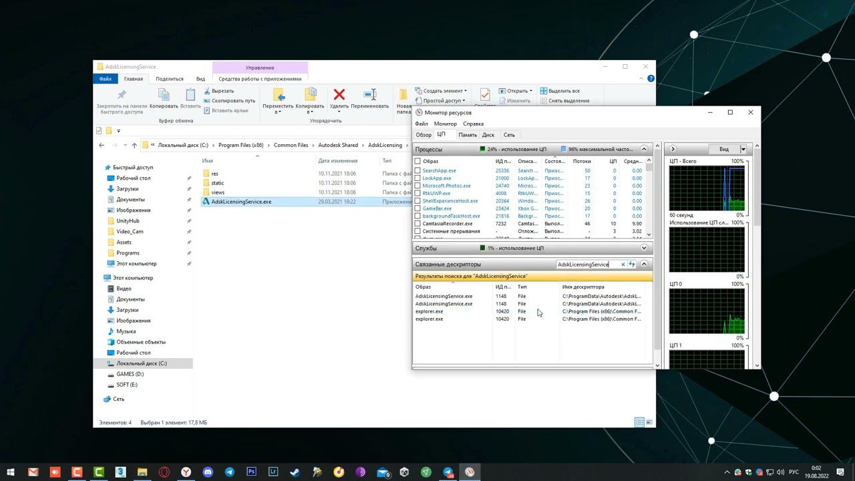Viewport: 855px width, 481px height.
Task: Select the AdskLicensingService.exe file in Explorer
Action: (241, 202)
